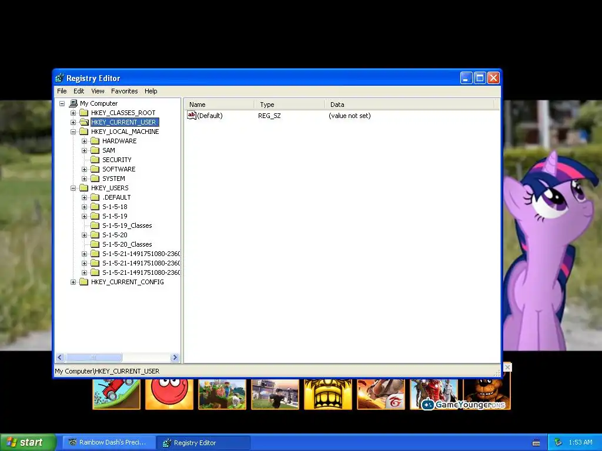Select the (Default) value name
This screenshot has width=602, height=451.
[210, 116]
